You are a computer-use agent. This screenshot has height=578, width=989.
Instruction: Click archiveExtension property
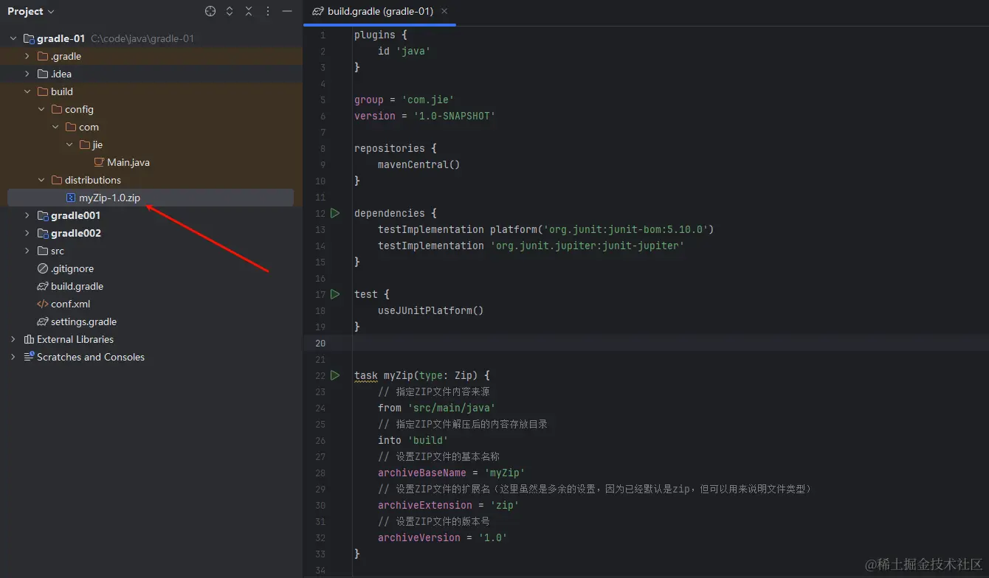[x=425, y=505]
